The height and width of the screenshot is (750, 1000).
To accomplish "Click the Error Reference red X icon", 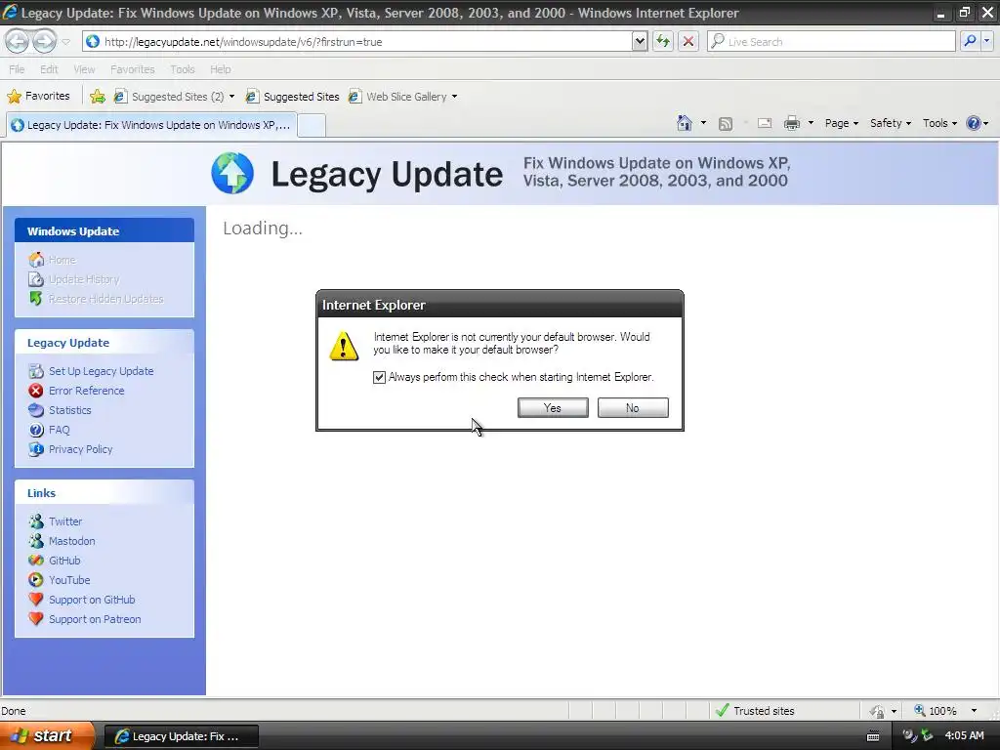I will (36, 391).
